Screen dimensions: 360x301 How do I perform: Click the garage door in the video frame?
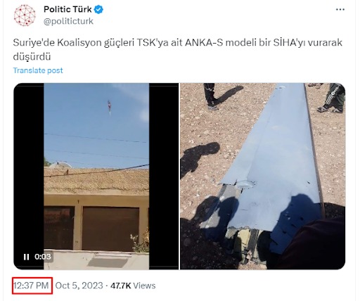(110, 229)
